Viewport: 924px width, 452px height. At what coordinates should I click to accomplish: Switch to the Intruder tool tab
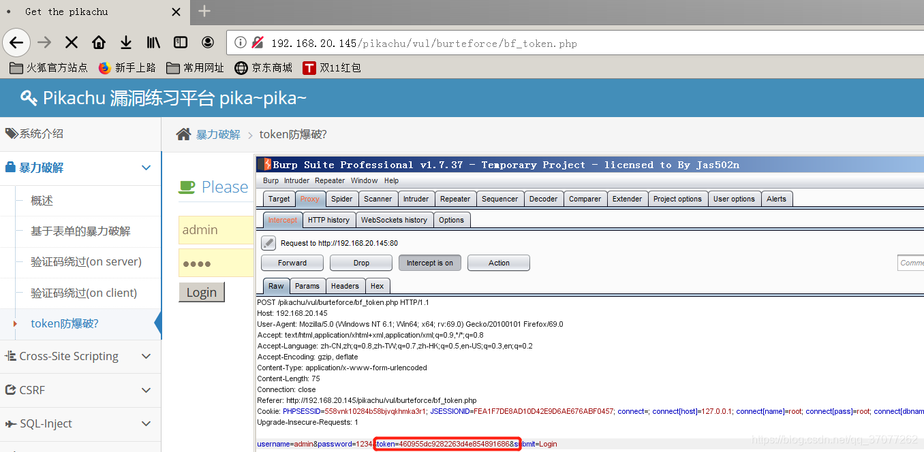[416, 199]
